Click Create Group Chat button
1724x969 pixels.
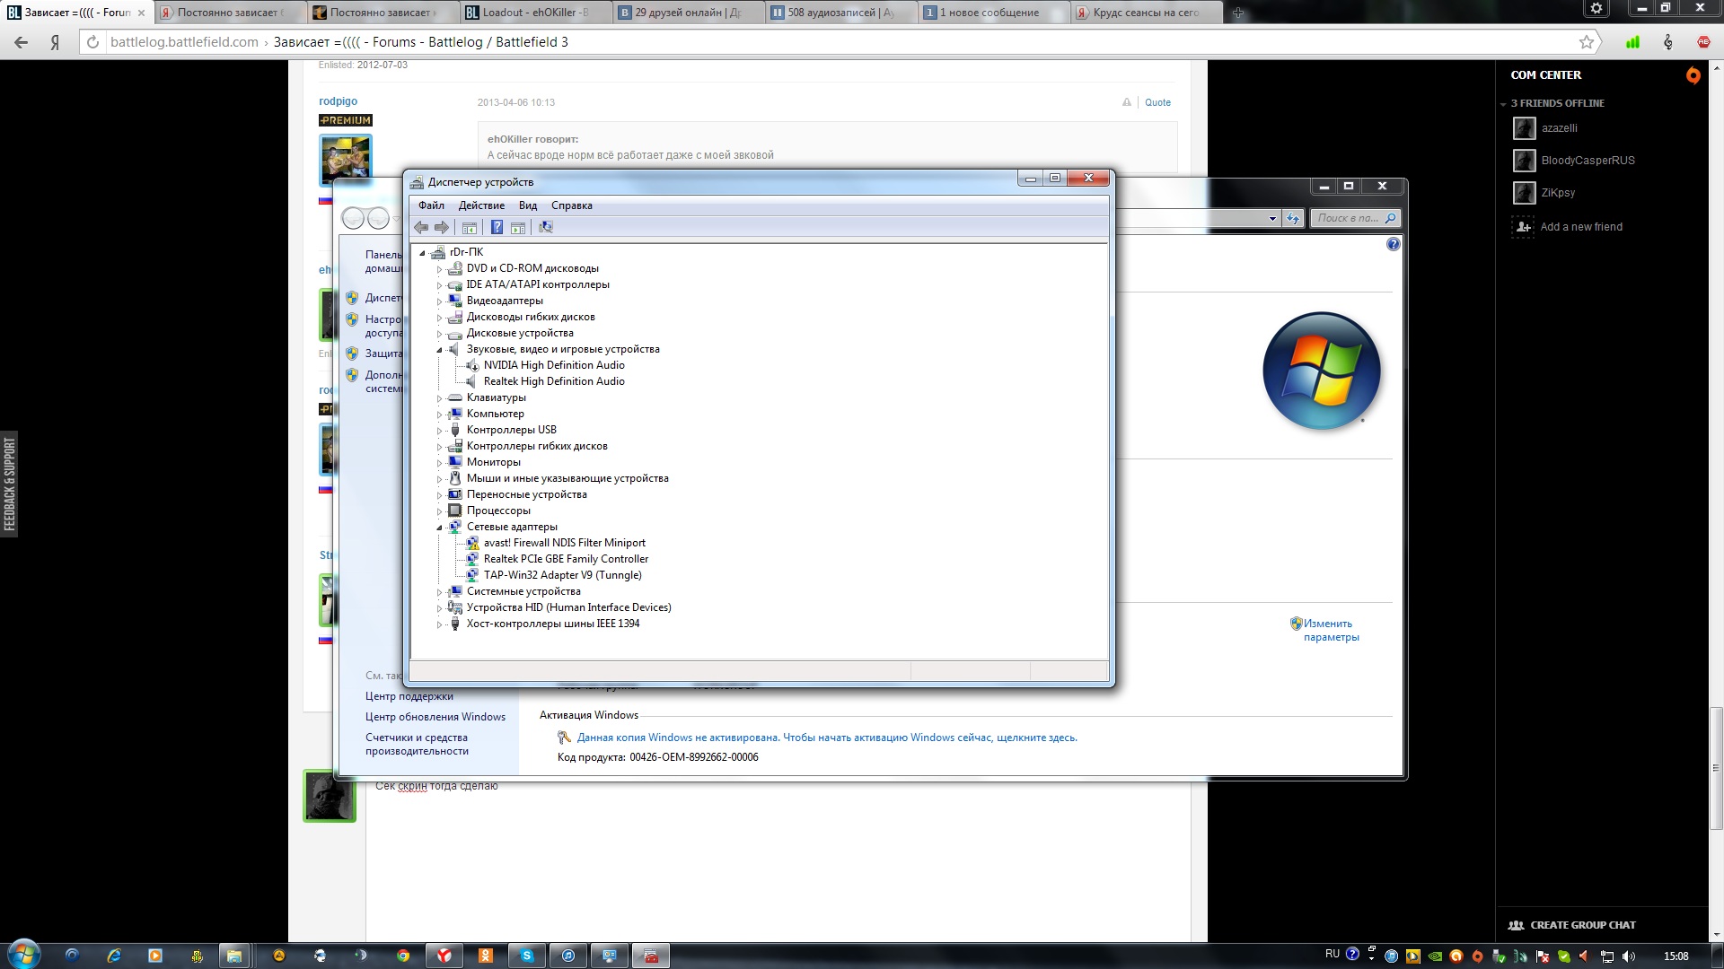(1572, 925)
